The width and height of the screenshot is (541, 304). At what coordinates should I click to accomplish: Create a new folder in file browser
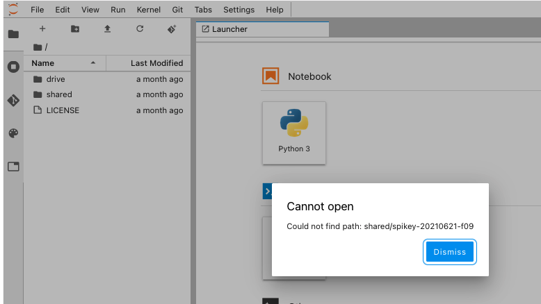tap(75, 29)
